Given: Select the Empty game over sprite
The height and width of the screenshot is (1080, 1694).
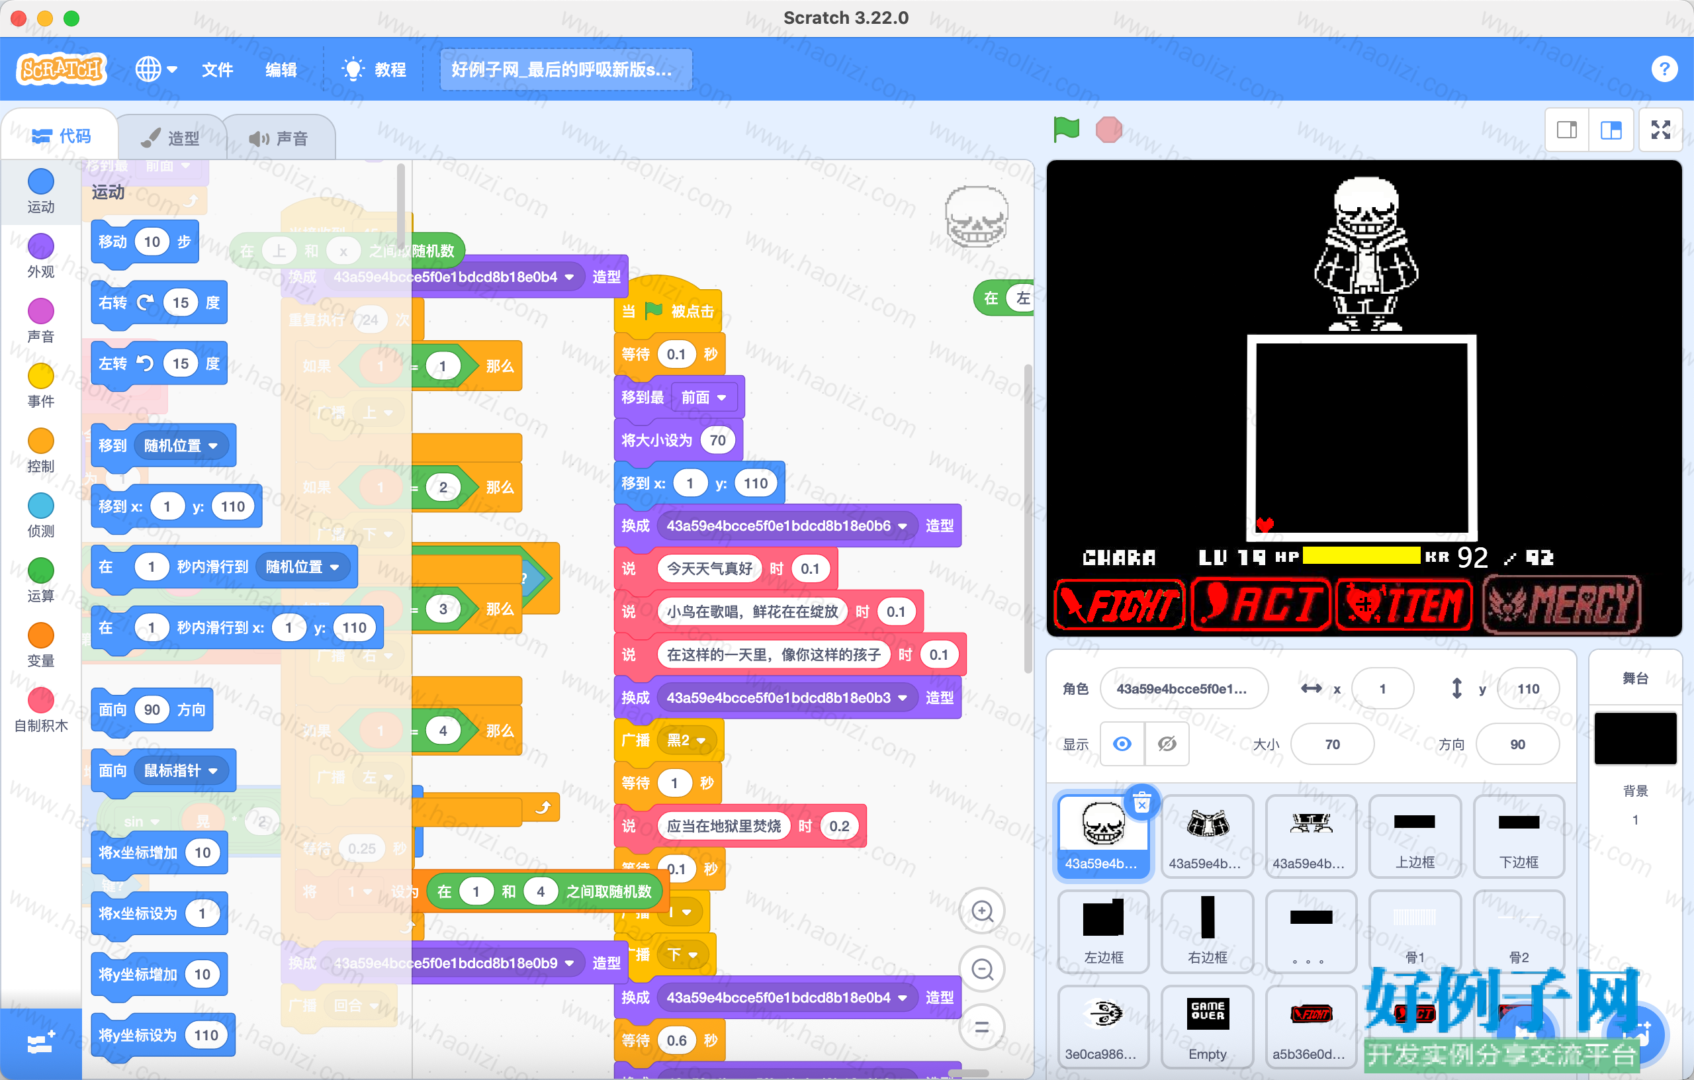Looking at the screenshot, I should (1207, 1027).
